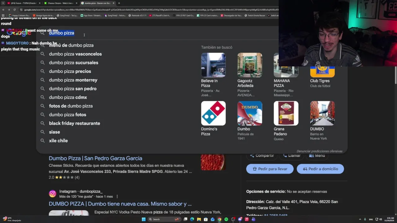Select suggestion xile chile
This screenshot has height=223, width=397.
point(58,141)
